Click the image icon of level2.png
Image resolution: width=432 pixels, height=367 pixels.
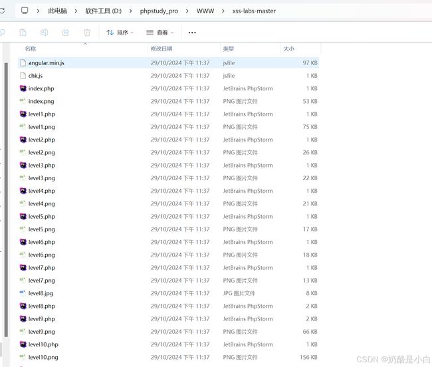(23, 152)
